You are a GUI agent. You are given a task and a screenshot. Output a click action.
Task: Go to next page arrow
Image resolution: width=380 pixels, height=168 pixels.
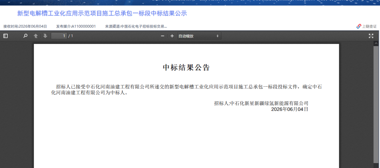[45, 36]
